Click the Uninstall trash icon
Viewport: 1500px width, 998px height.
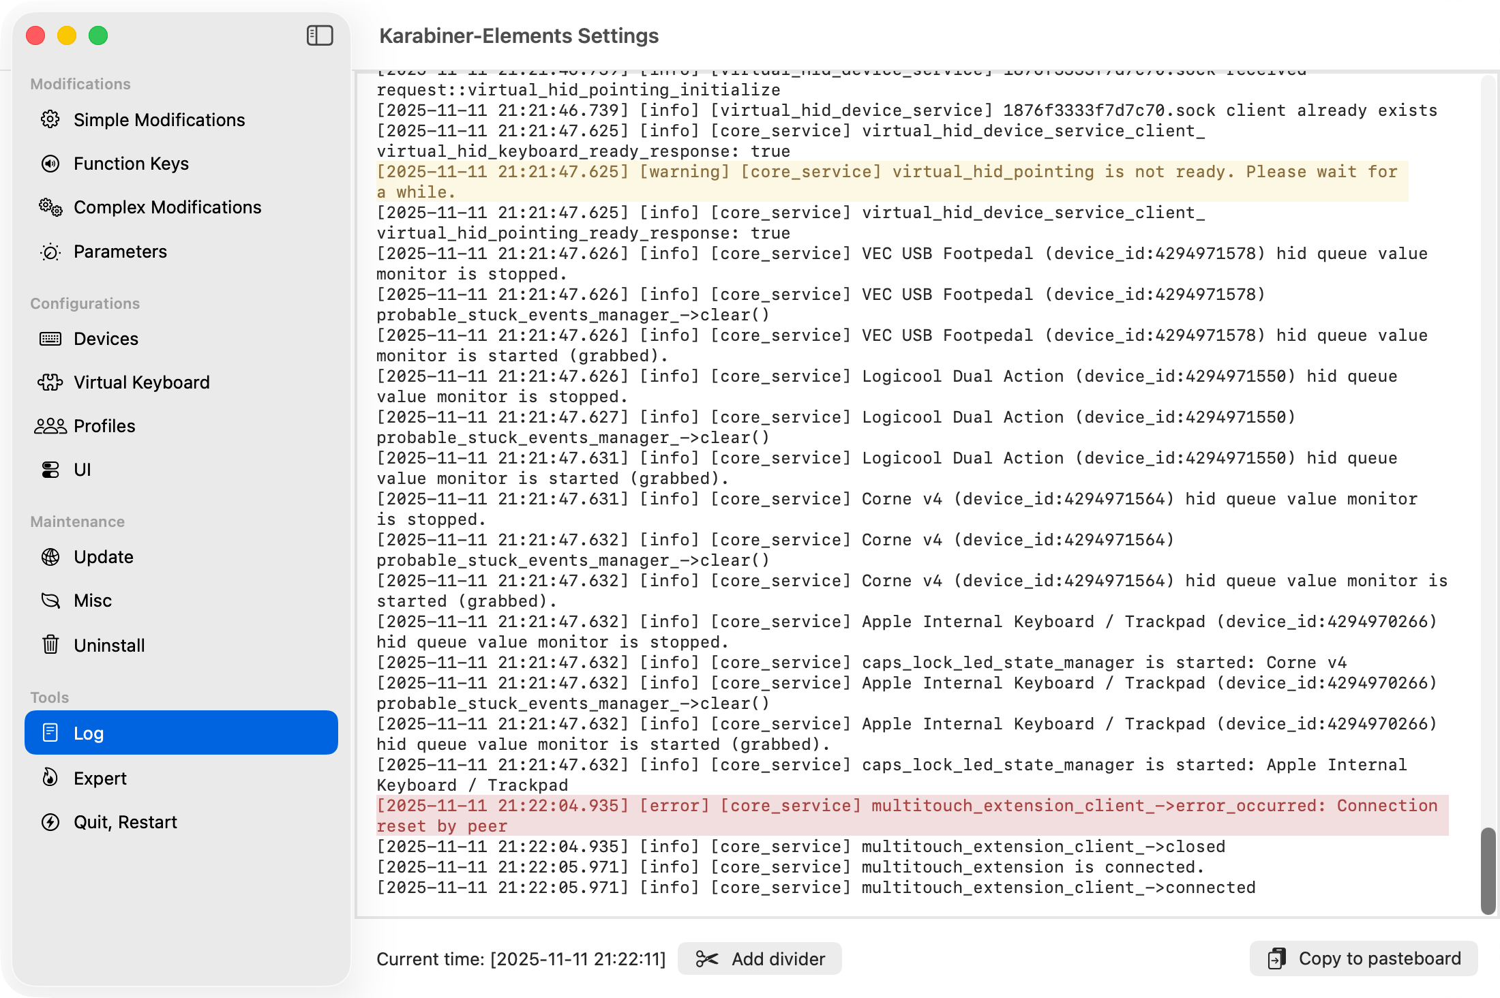50,645
